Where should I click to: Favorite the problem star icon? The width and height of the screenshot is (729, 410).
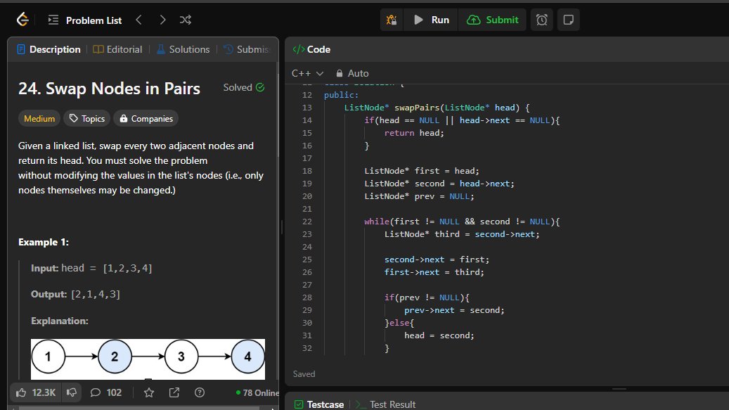coord(149,393)
